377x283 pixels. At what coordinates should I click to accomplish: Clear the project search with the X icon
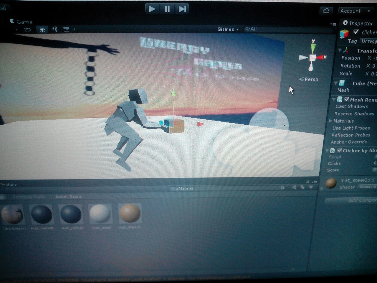[282, 187]
